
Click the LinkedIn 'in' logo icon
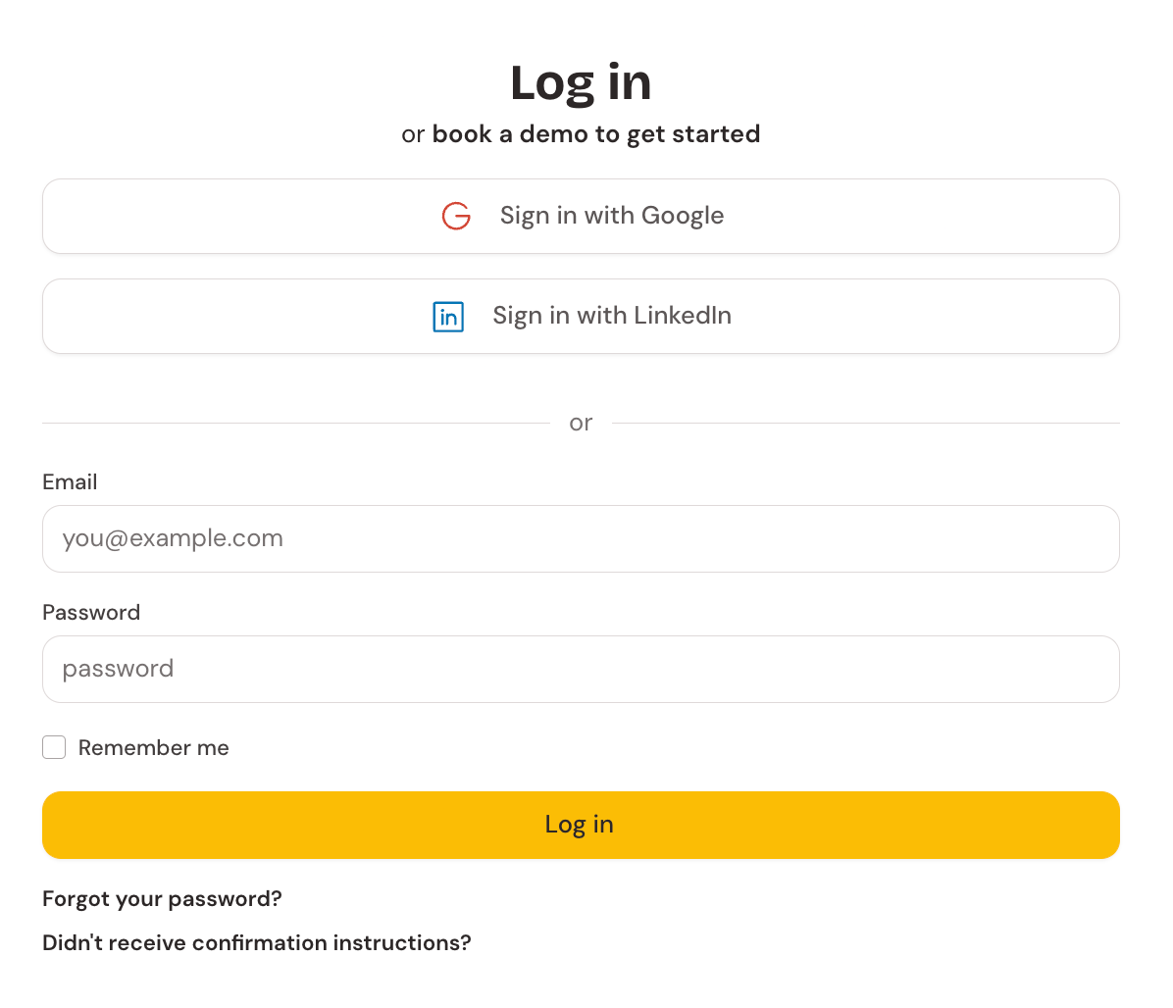pos(448,317)
